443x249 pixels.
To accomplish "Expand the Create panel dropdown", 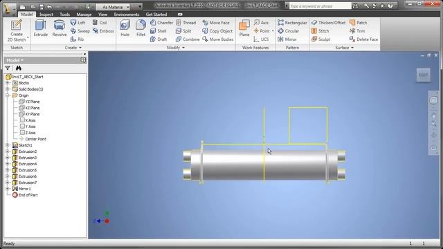I will pyautogui.click(x=80, y=48).
